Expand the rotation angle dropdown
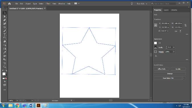192x108 pixels. pyautogui.click(x=168, y=31)
